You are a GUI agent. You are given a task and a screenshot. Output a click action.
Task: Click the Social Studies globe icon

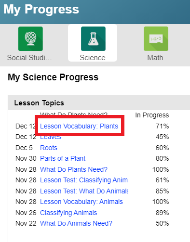pyautogui.click(x=30, y=39)
